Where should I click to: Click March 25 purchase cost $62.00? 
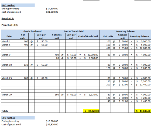coord(41,78)
